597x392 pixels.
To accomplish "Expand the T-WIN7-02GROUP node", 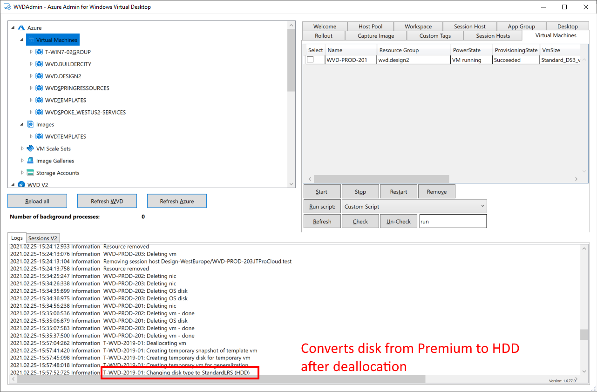I will point(31,52).
